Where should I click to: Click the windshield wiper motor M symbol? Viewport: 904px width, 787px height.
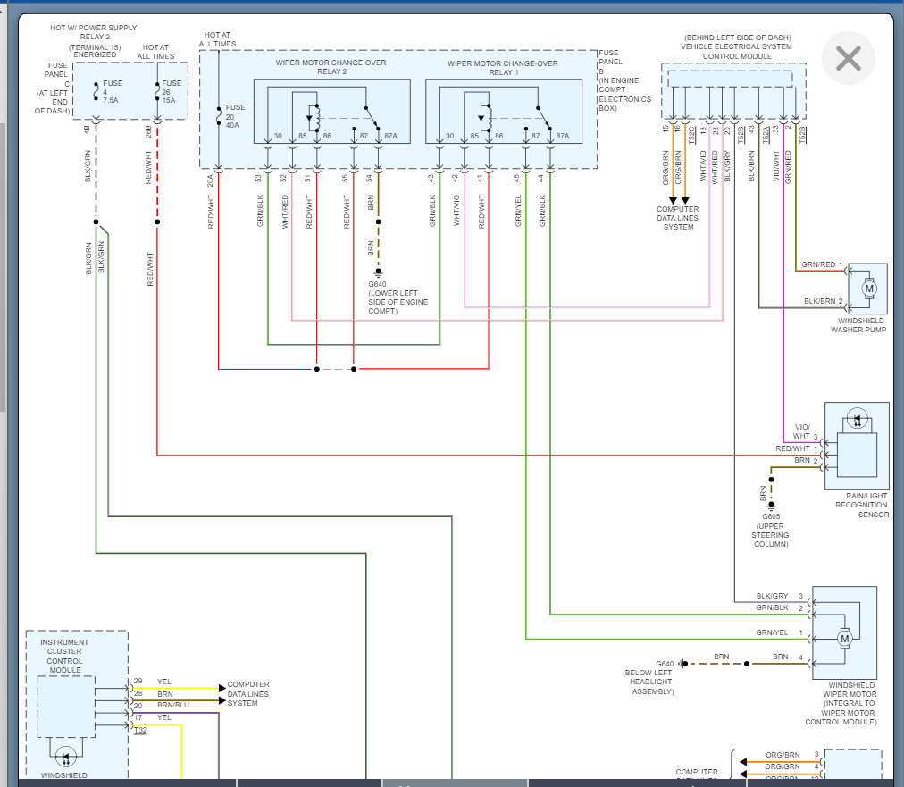click(x=845, y=638)
